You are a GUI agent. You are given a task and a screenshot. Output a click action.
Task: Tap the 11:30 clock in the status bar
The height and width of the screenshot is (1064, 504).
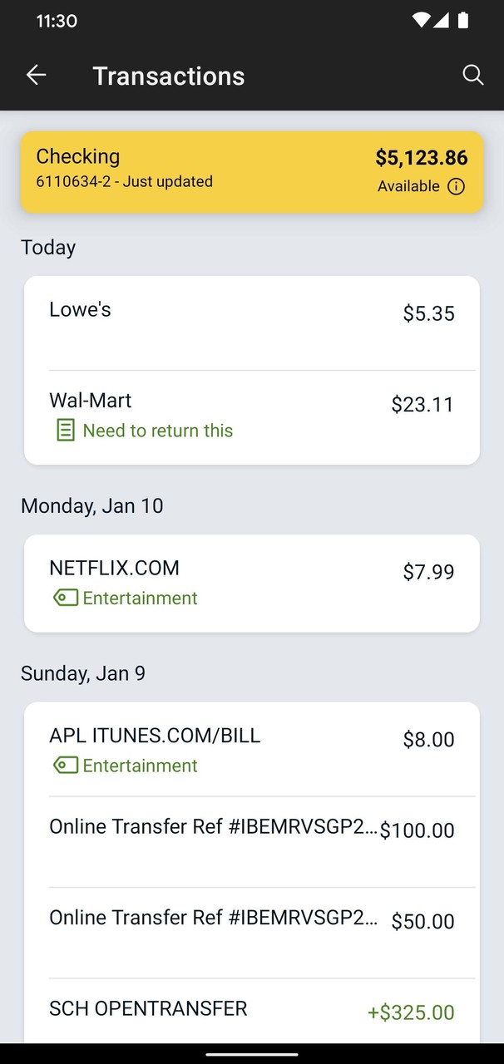[57, 22]
